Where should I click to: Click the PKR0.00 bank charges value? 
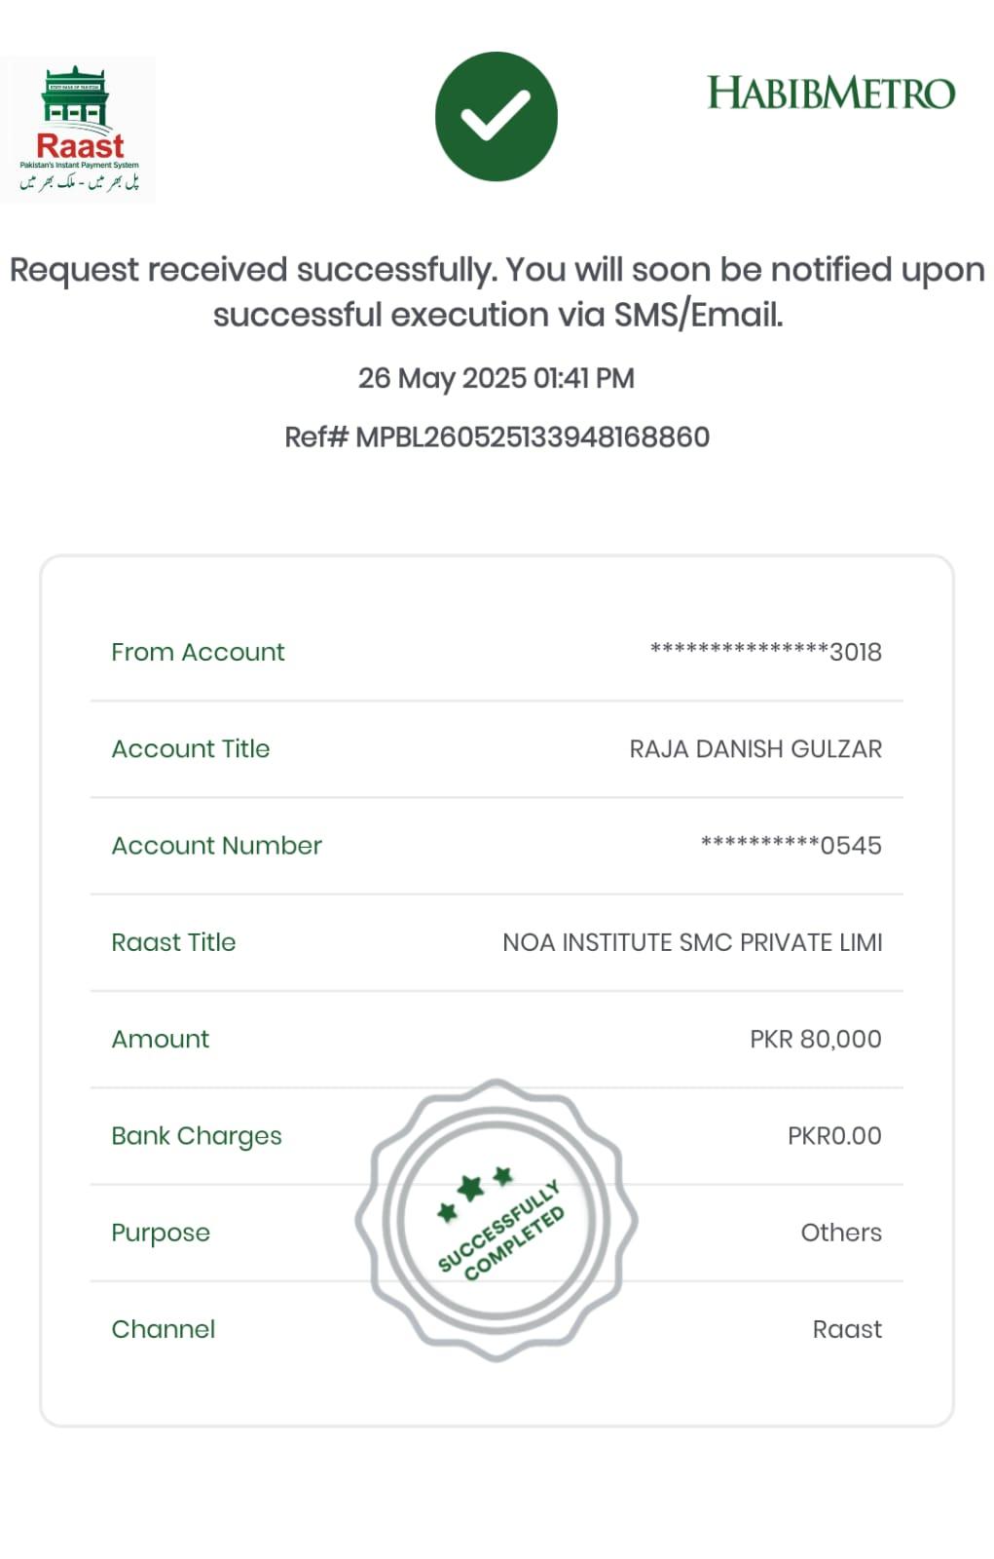point(834,1135)
